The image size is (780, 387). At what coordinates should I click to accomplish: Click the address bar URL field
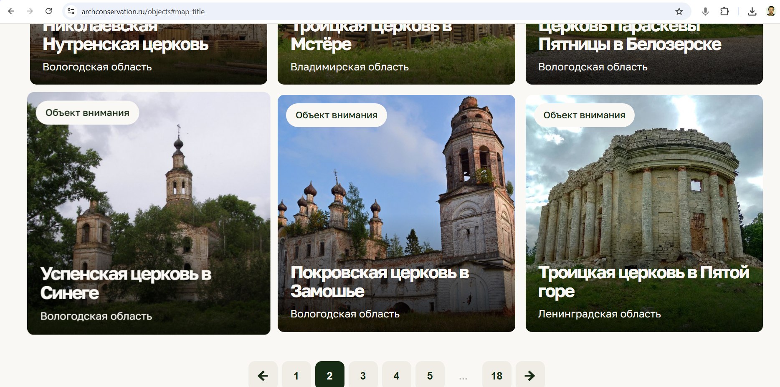[334, 11]
